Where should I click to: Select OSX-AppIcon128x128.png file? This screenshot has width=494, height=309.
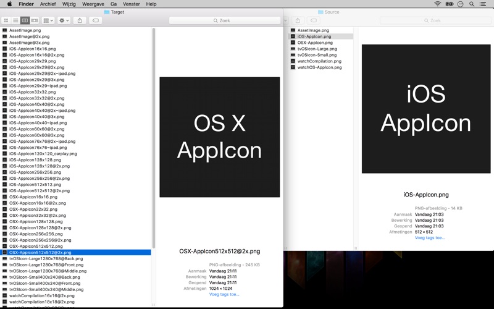pyautogui.click(x=76, y=222)
